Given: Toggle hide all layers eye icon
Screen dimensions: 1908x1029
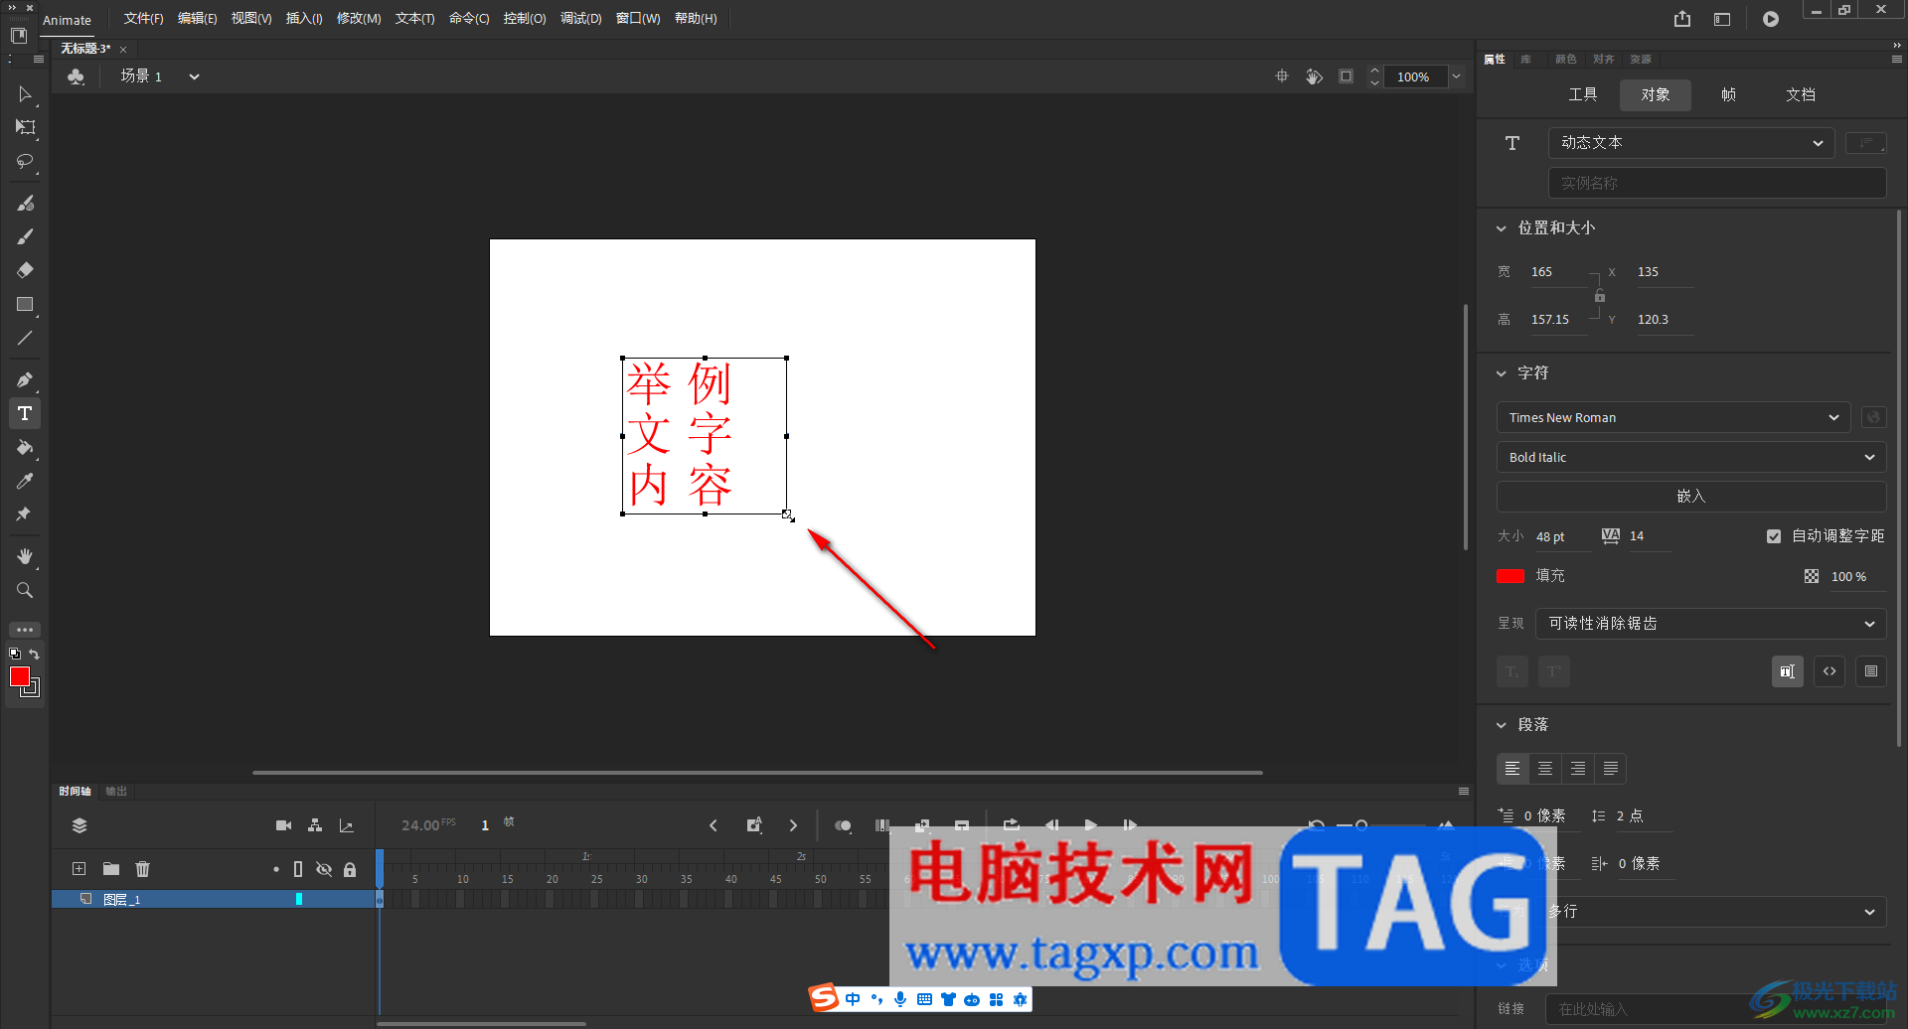Looking at the screenshot, I should [x=324, y=869].
